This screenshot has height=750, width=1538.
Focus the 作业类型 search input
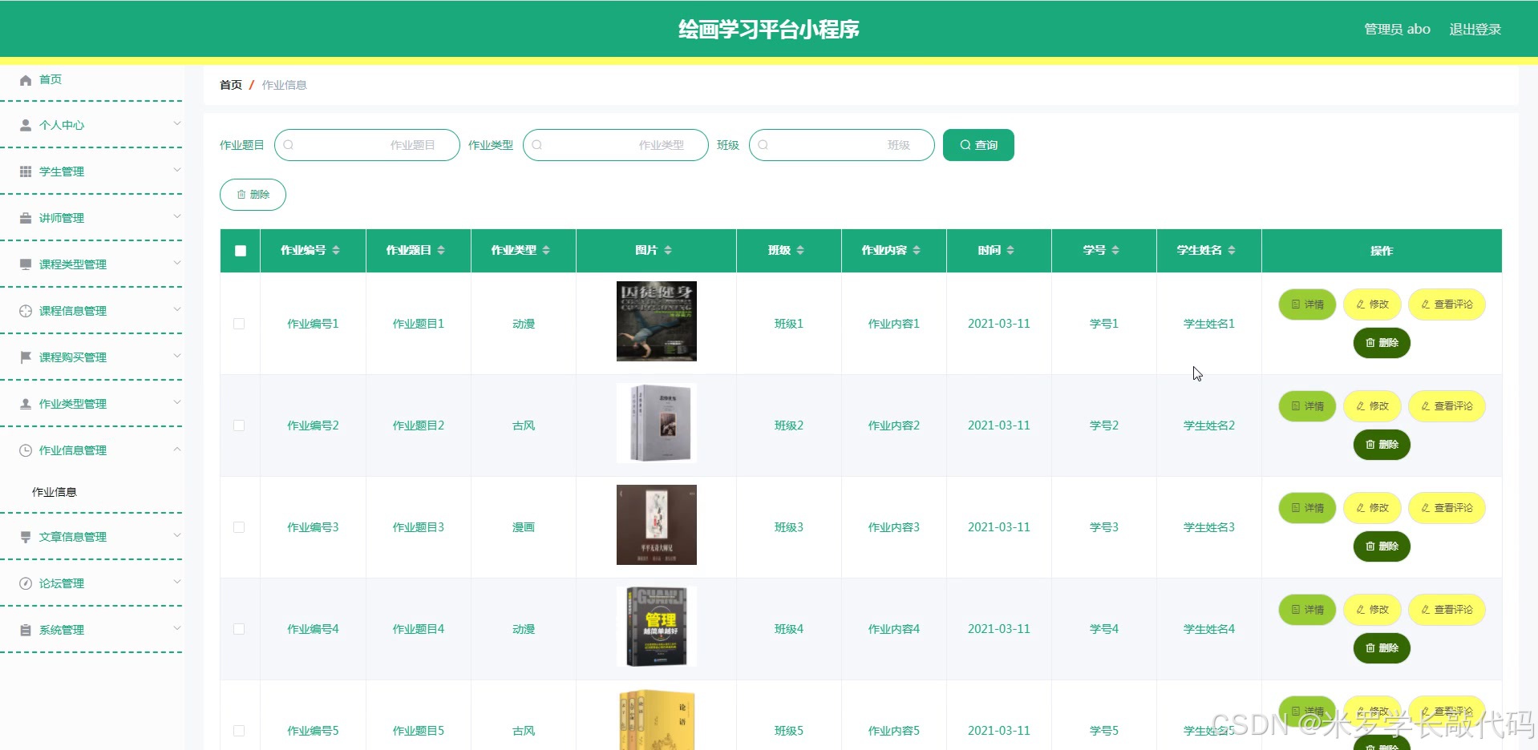616,145
